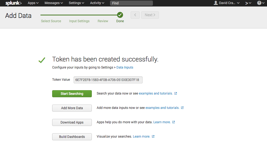Image resolution: width=267 pixels, height=146 pixels.
Task: Open the Messages dropdown
Action: pos(54,3)
